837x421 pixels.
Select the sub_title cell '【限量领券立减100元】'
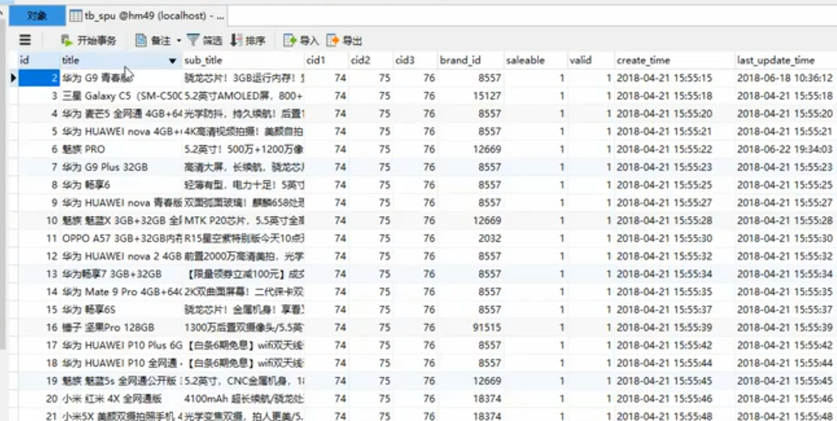tap(243, 274)
